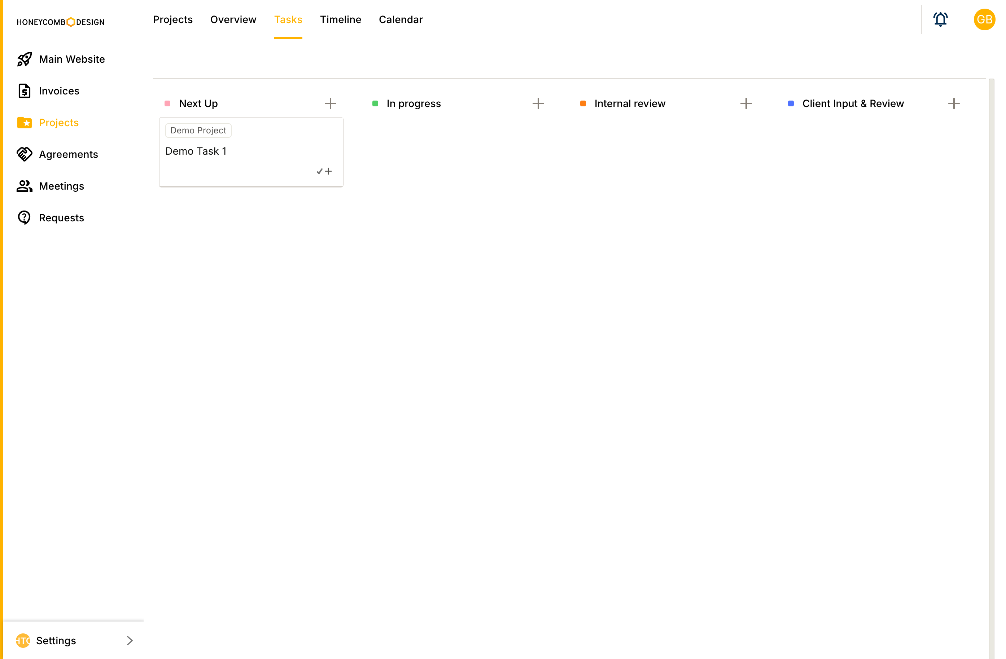Open Meetings from sidebar

62,186
